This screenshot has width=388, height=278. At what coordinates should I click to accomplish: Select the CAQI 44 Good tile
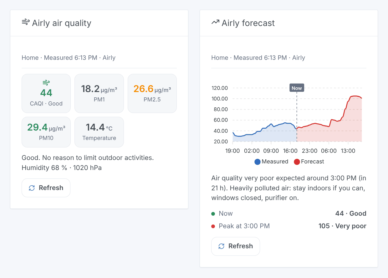pos(46,93)
